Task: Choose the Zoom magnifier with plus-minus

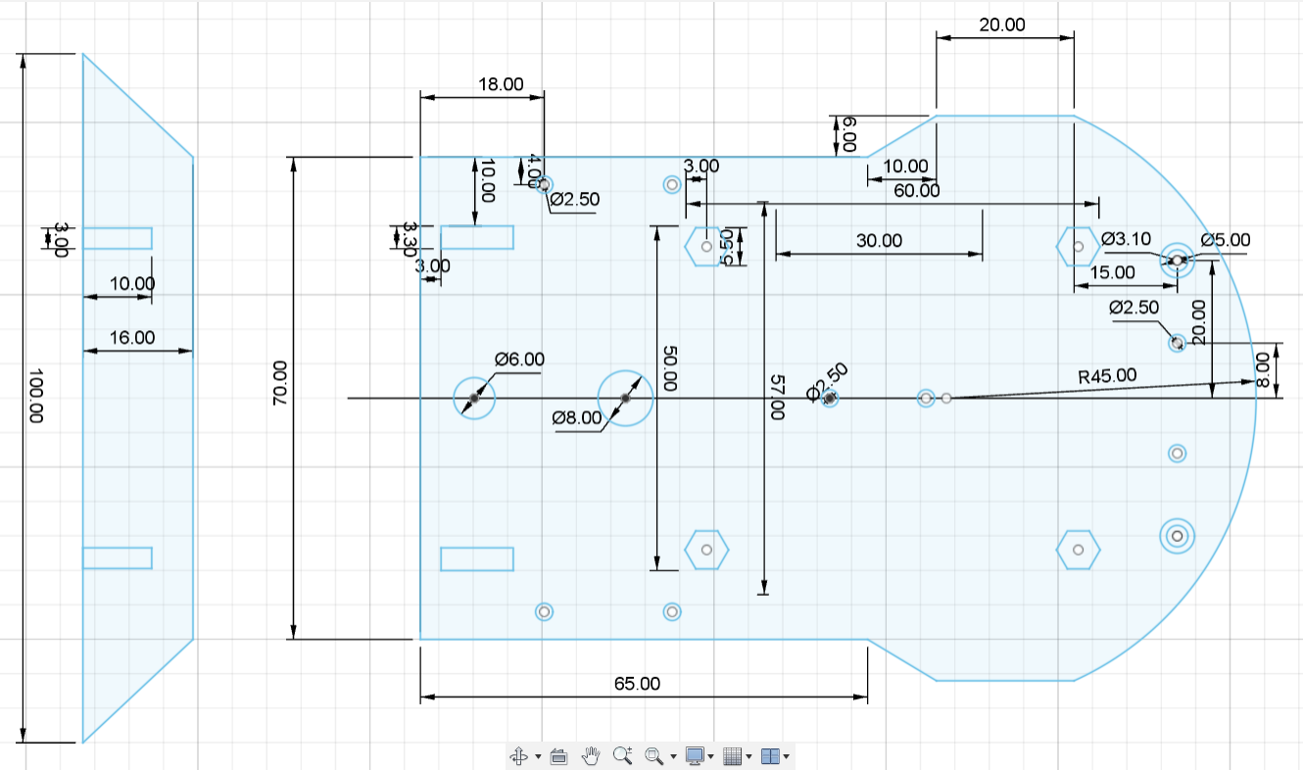Action: pos(623,755)
